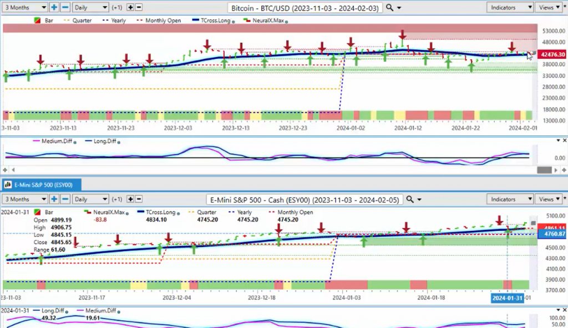Click the 2023-12-18 date on E-Mini time axis
This screenshot has width=568, height=328.
click(x=262, y=297)
